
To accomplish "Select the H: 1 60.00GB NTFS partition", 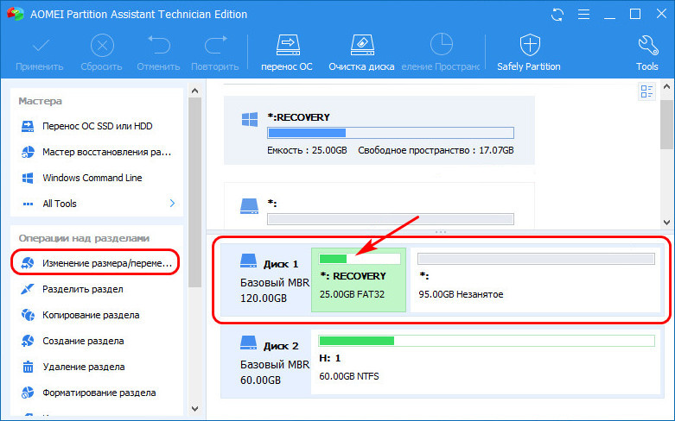I will pyautogui.click(x=486, y=361).
